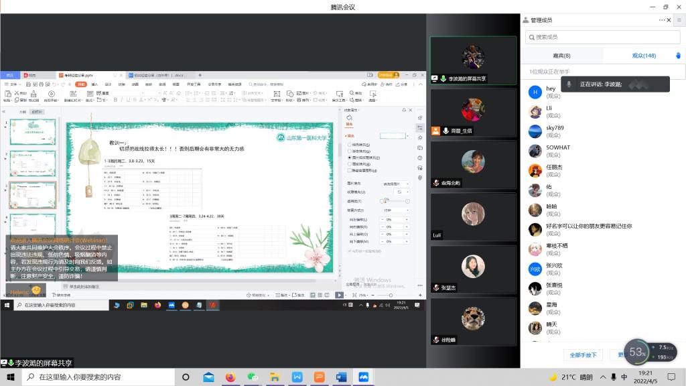Click the Tencent Meeting taskbar icon

pos(364,377)
